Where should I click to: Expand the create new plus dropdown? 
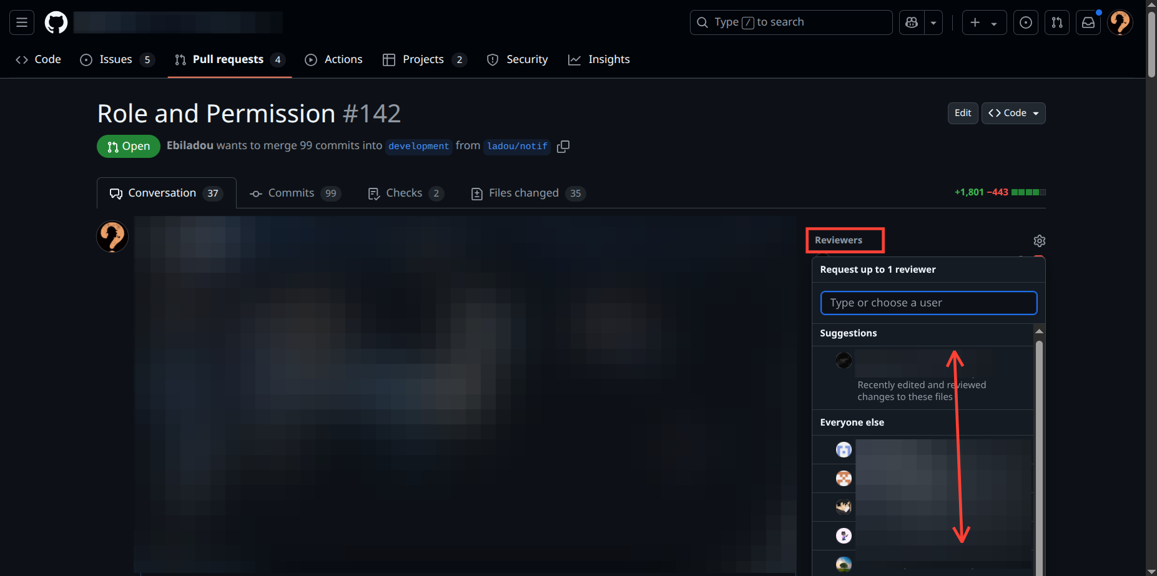coord(984,22)
